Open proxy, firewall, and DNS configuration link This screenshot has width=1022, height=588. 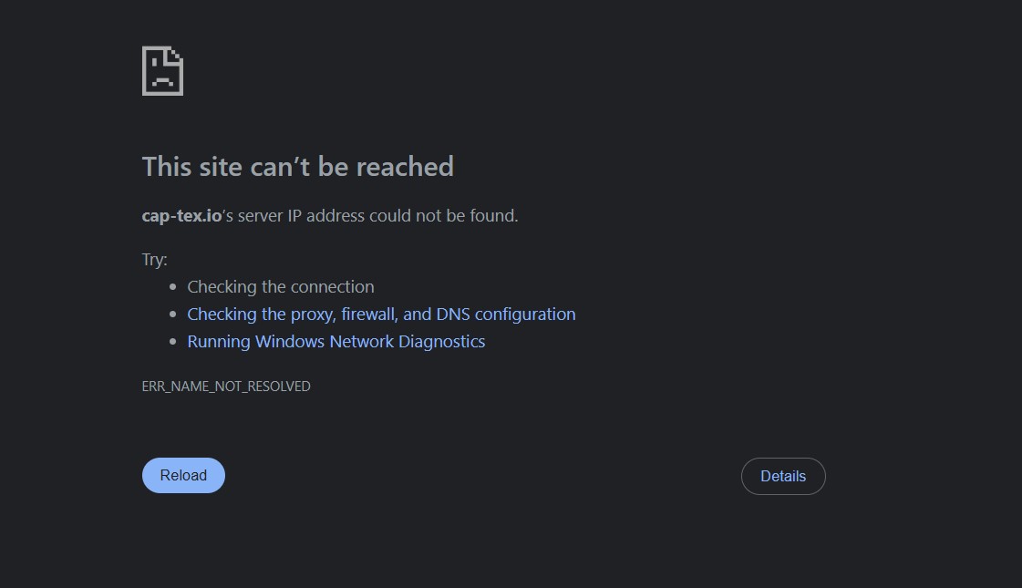381,315
